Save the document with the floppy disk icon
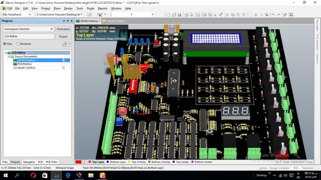 click(180, 15)
